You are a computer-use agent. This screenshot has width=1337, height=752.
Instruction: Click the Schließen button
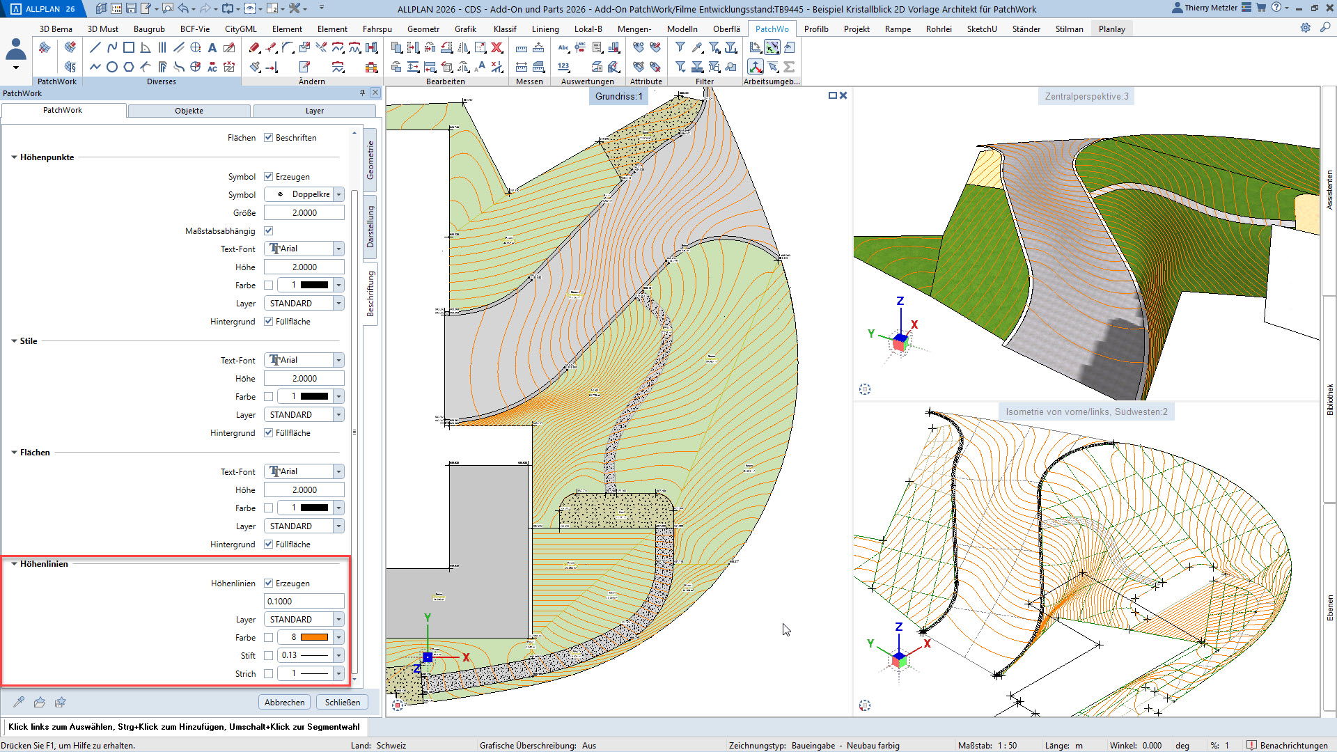click(342, 702)
